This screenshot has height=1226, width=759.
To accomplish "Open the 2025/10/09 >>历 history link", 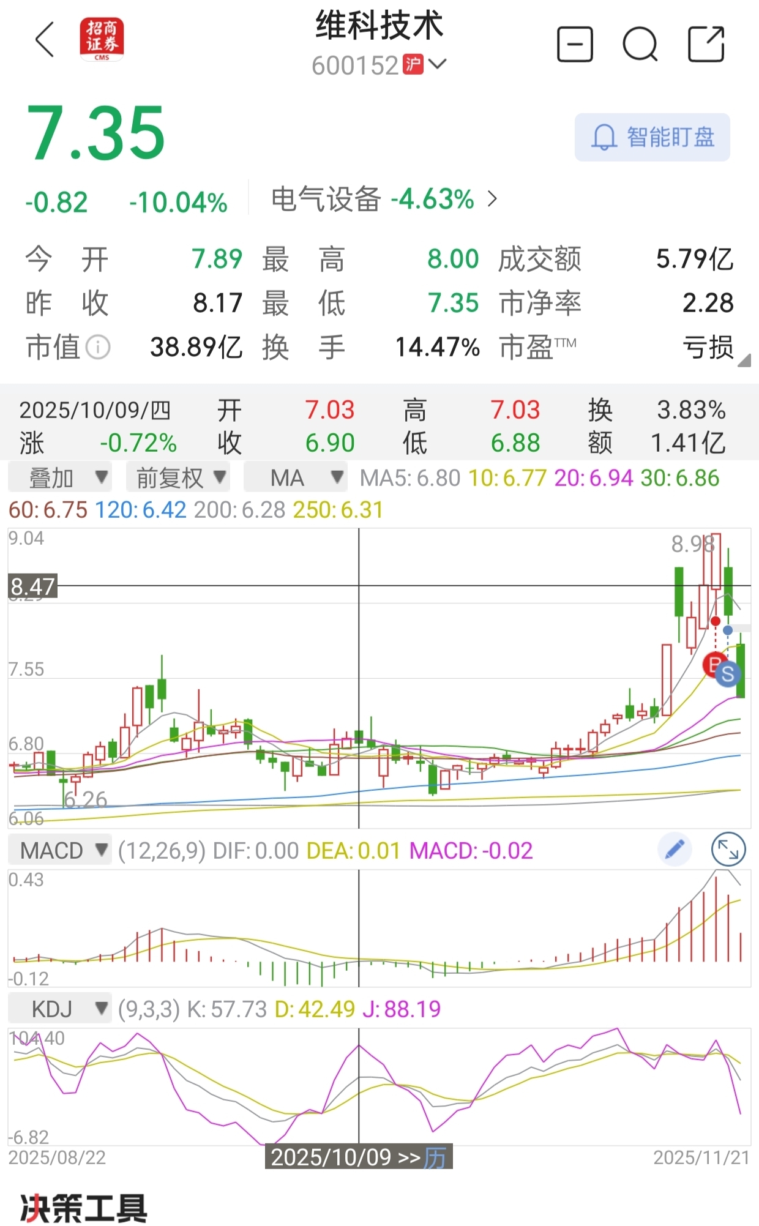I will pyautogui.click(x=359, y=1157).
